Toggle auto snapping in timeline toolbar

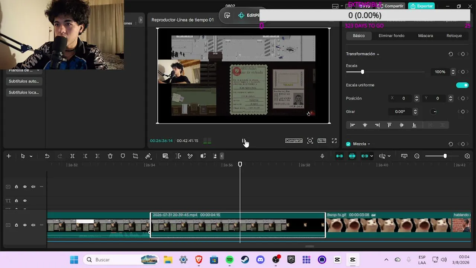tap(352, 156)
